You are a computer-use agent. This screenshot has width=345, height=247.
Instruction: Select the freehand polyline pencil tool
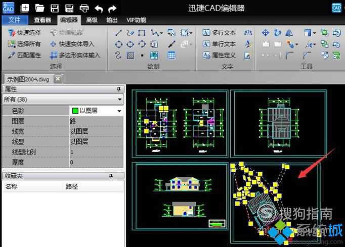pos(130,33)
